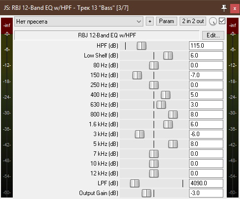Screen dimensions: 240x199
Task: Click the Output Gain value field -3.0
Action: click(x=206, y=193)
